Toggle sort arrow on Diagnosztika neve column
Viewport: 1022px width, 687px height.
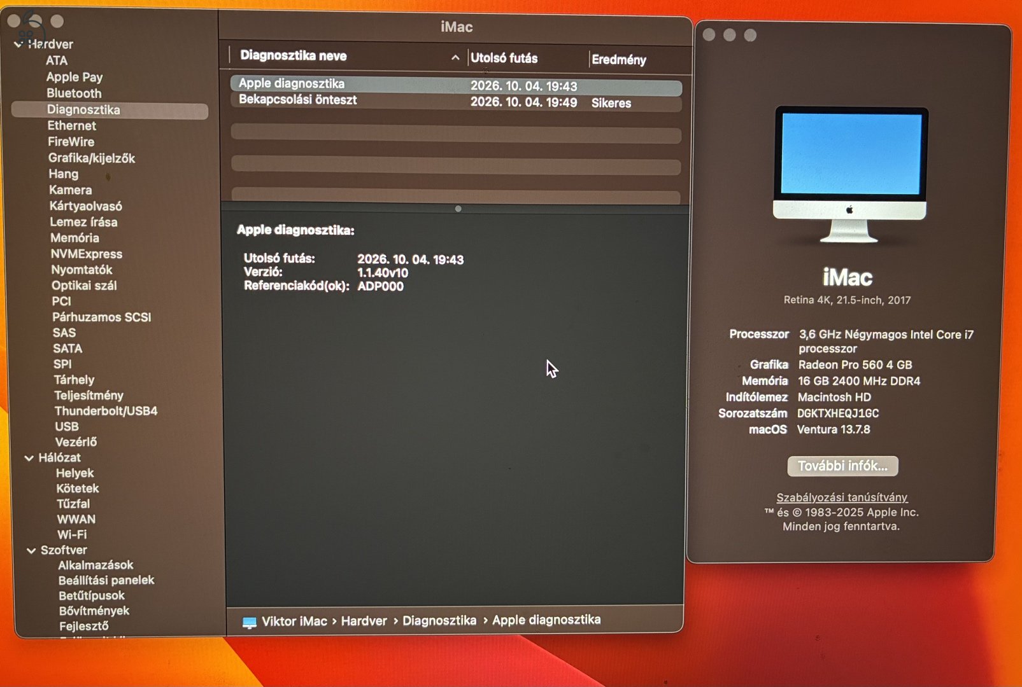[455, 57]
